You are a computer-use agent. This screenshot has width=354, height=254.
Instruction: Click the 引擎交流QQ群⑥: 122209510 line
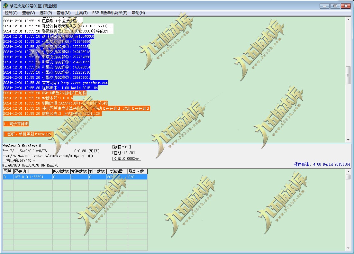pyautogui.click(x=47, y=72)
